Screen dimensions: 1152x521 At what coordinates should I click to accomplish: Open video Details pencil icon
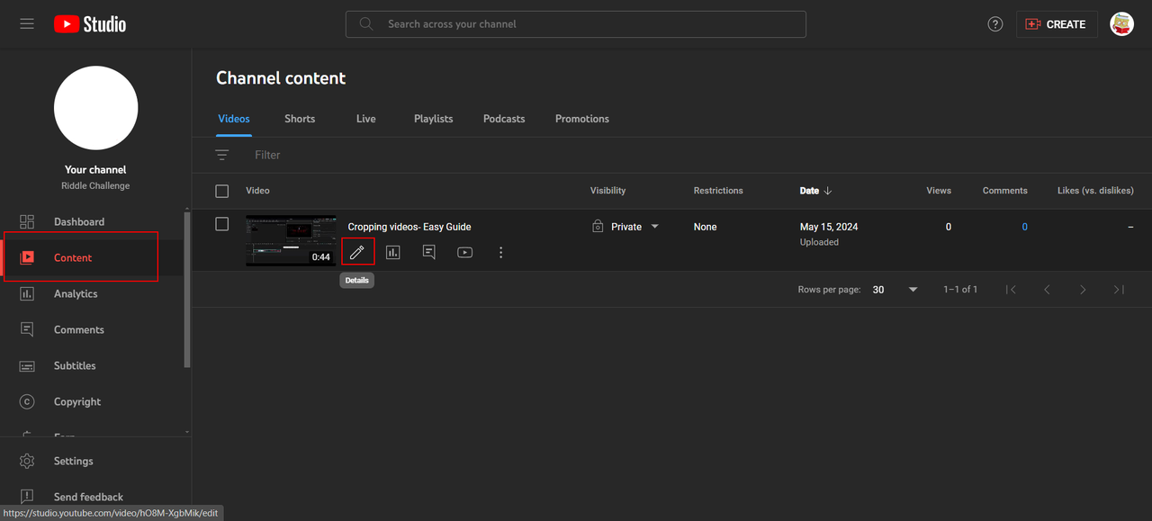pos(357,252)
